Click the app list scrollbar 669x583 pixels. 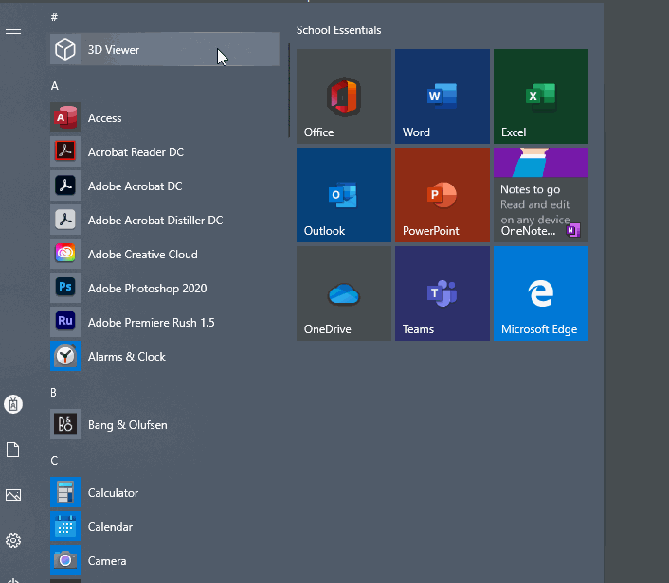[289, 90]
